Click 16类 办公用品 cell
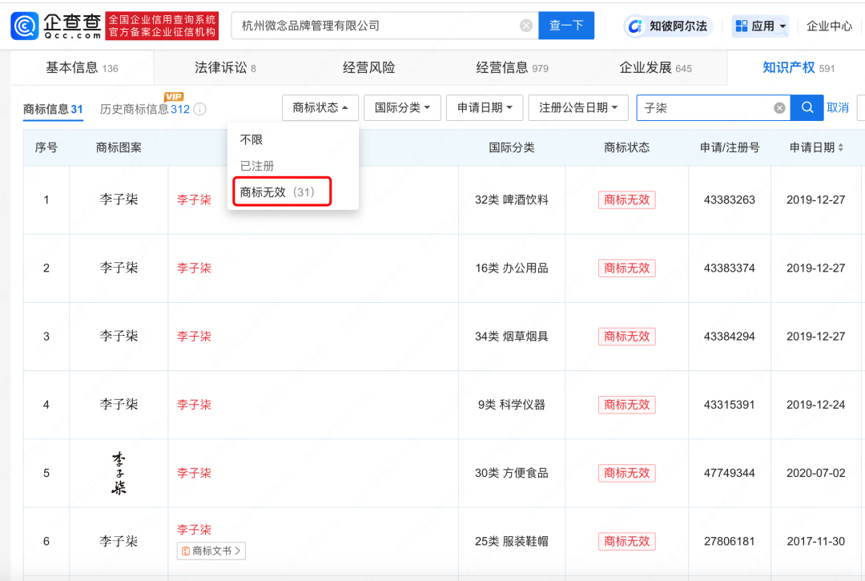The width and height of the screenshot is (865, 581). 511,268
